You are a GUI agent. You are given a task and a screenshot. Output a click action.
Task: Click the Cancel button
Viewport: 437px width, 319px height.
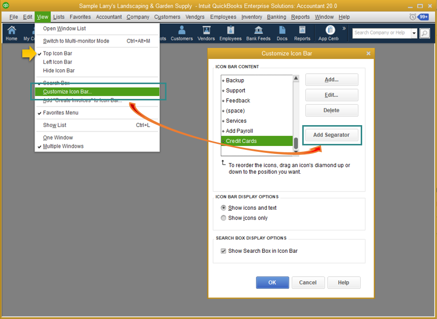(308, 282)
